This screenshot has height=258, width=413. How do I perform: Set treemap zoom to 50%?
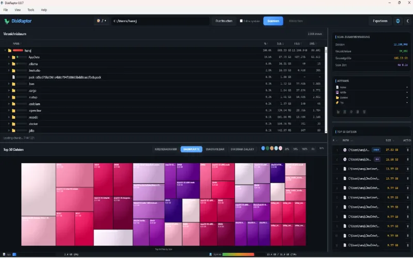coord(295,149)
